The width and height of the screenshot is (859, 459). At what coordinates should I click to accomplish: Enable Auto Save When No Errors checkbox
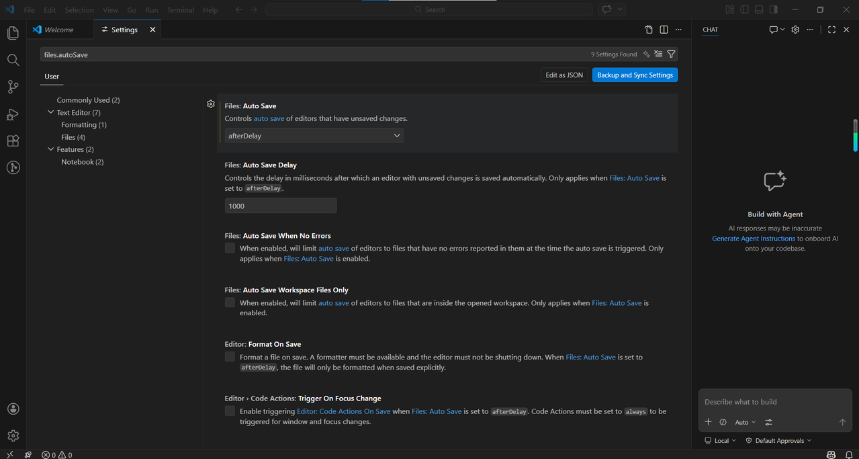[230, 248]
